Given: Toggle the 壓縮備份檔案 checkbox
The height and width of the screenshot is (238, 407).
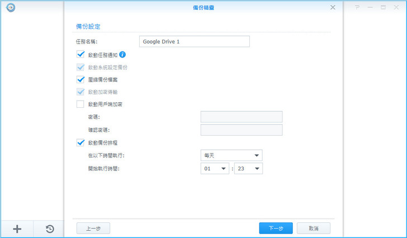Looking at the screenshot, I should [81, 79].
